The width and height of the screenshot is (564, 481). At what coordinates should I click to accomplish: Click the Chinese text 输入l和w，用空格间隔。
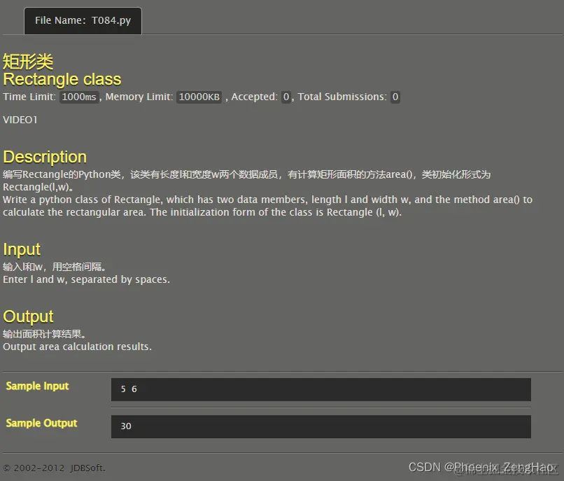click(x=55, y=267)
